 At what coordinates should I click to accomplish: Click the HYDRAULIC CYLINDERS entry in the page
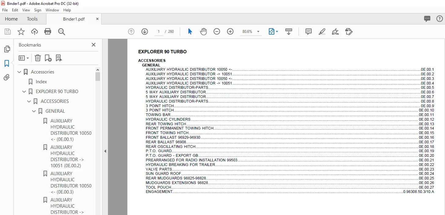coord(290,119)
